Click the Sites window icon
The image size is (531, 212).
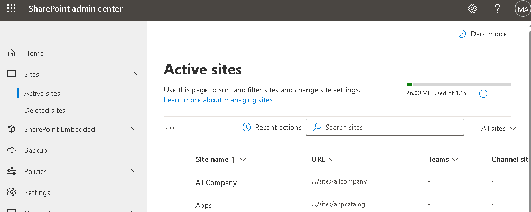pos(12,74)
